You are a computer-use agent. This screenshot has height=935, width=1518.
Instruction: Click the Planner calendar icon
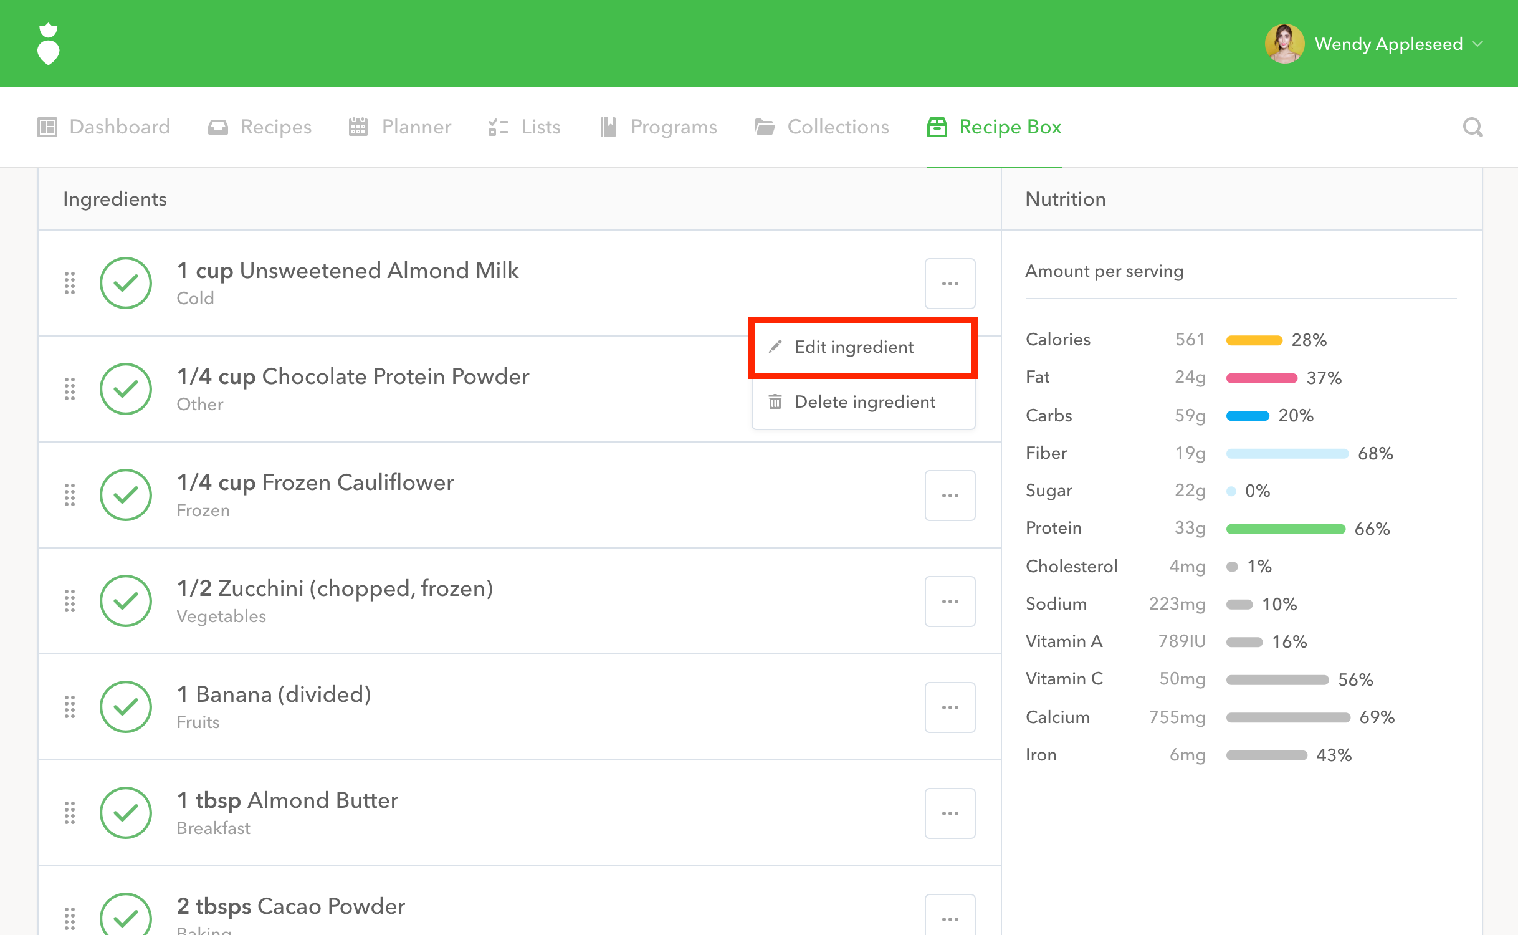pyautogui.click(x=358, y=127)
